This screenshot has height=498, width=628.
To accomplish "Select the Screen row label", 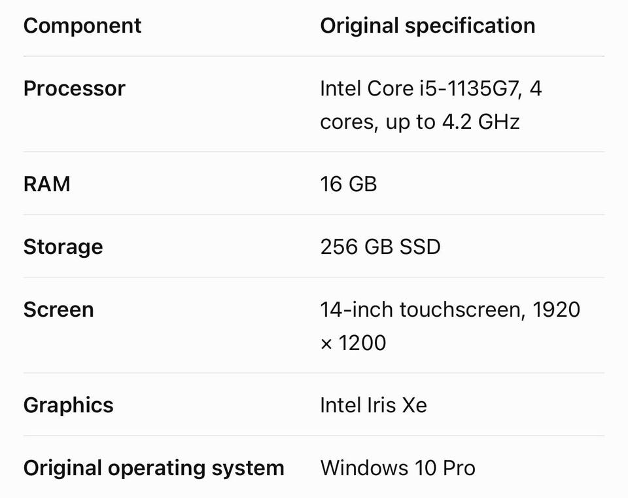I will click(x=58, y=310).
